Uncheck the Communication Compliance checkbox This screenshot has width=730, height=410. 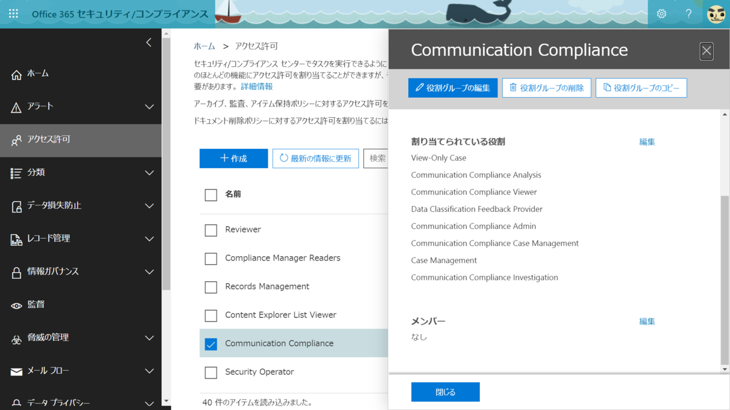click(x=211, y=344)
